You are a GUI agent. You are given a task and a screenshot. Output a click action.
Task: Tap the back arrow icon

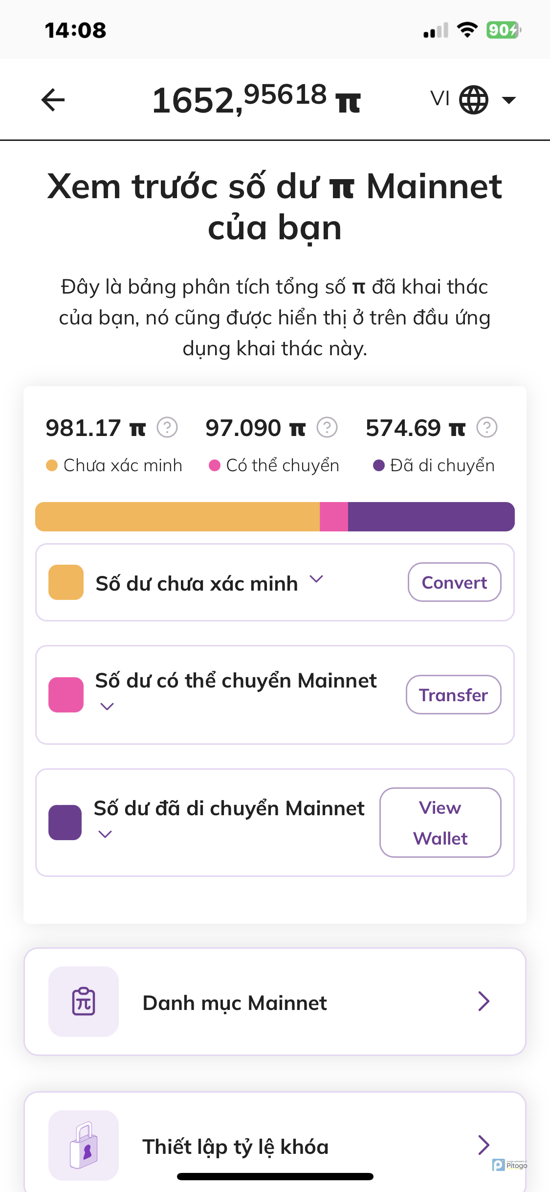(x=53, y=100)
